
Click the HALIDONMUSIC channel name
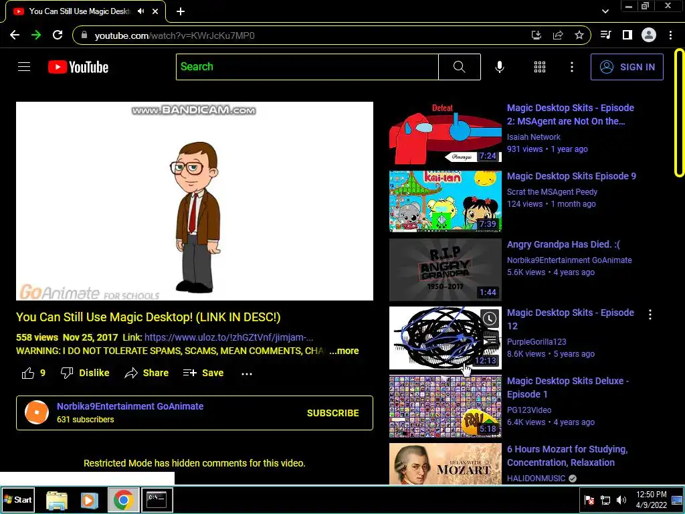coord(536,478)
